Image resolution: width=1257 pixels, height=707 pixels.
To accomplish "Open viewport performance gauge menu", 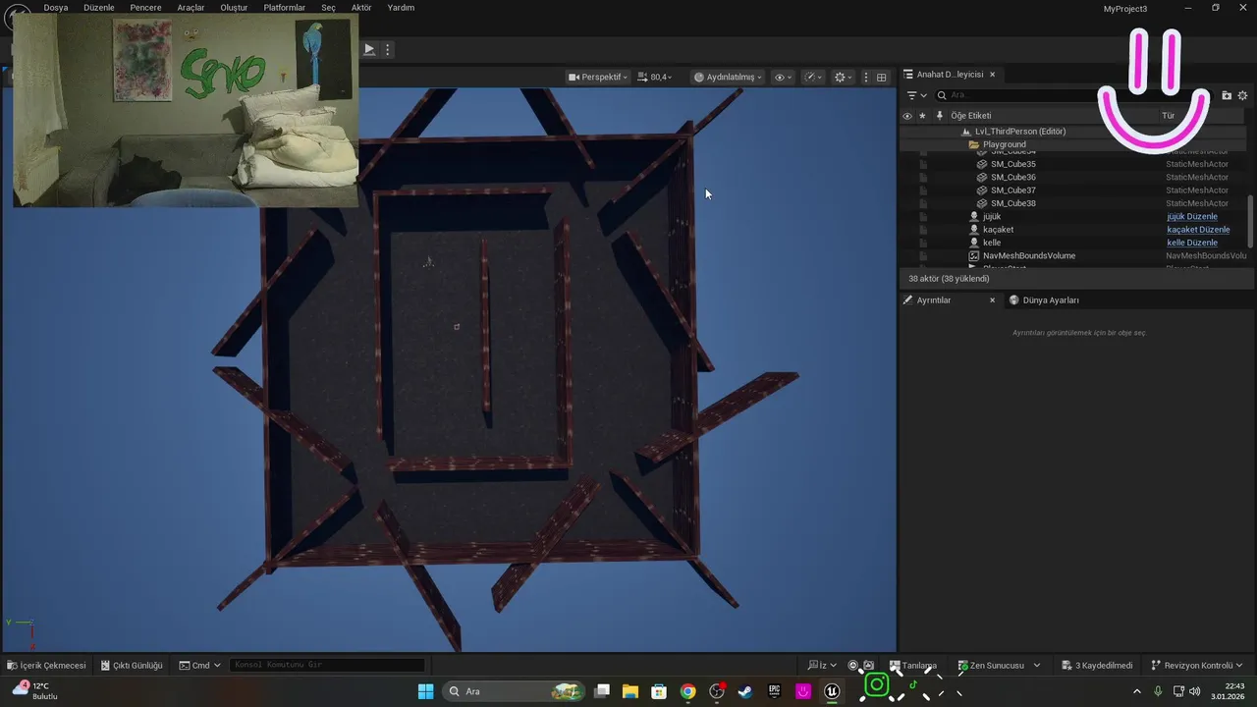I will pyautogui.click(x=813, y=77).
